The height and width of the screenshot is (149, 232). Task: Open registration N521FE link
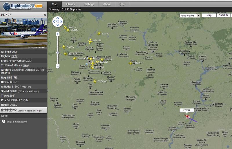point(12,78)
